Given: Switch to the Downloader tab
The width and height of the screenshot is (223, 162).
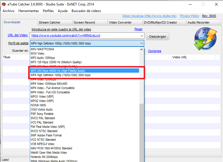Looking at the screenshot, I should [x=20, y=22].
